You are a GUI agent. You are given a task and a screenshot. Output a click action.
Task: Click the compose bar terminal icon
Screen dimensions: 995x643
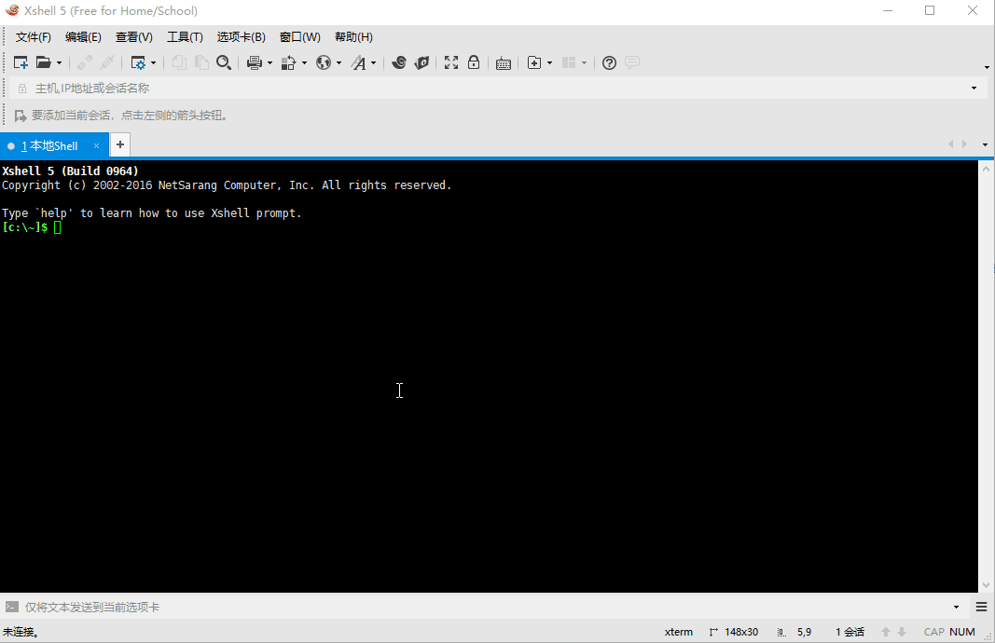11,607
